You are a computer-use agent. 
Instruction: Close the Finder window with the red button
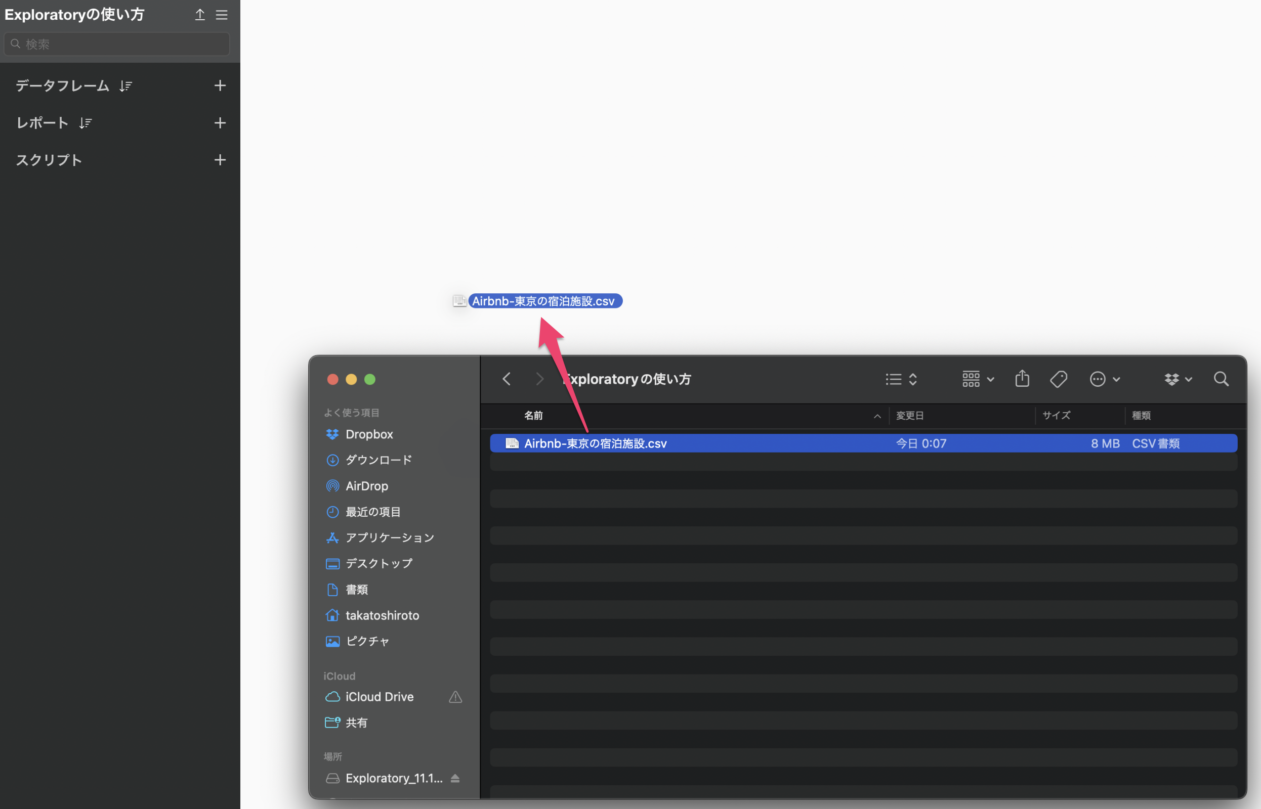coord(332,379)
